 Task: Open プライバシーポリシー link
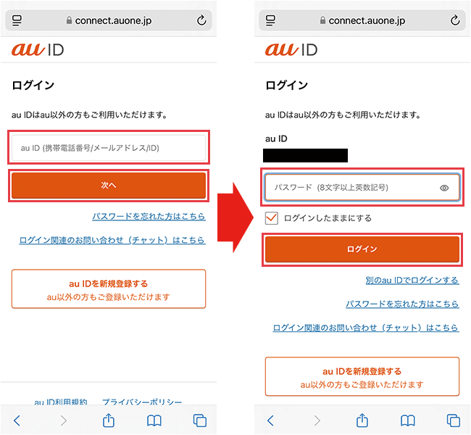[142, 402]
